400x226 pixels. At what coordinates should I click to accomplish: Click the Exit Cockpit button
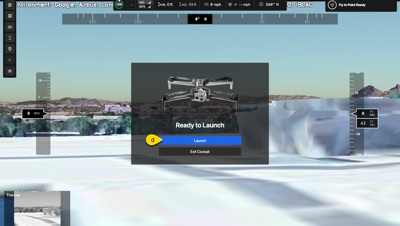coord(200,152)
